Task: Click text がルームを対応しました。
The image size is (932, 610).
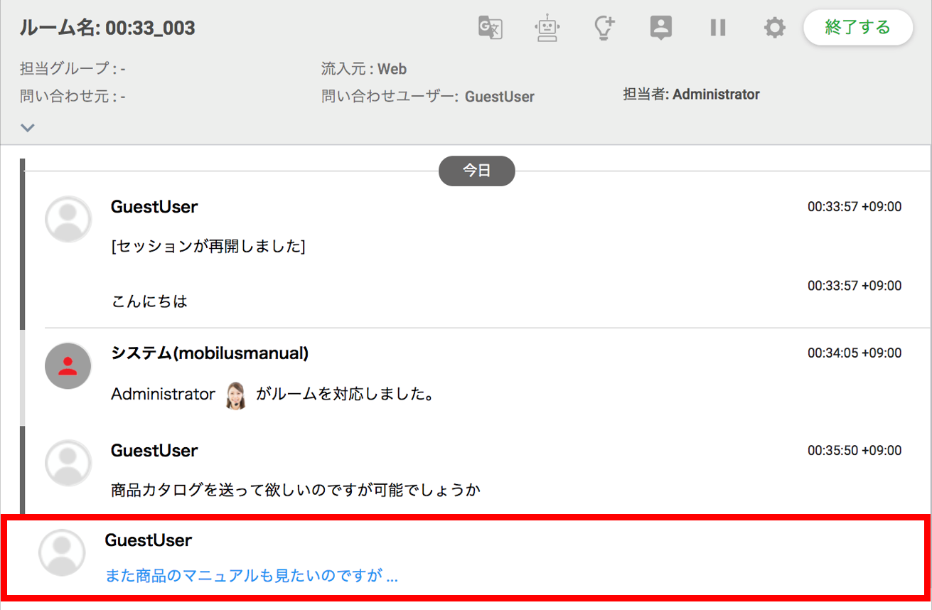Action: coord(345,394)
